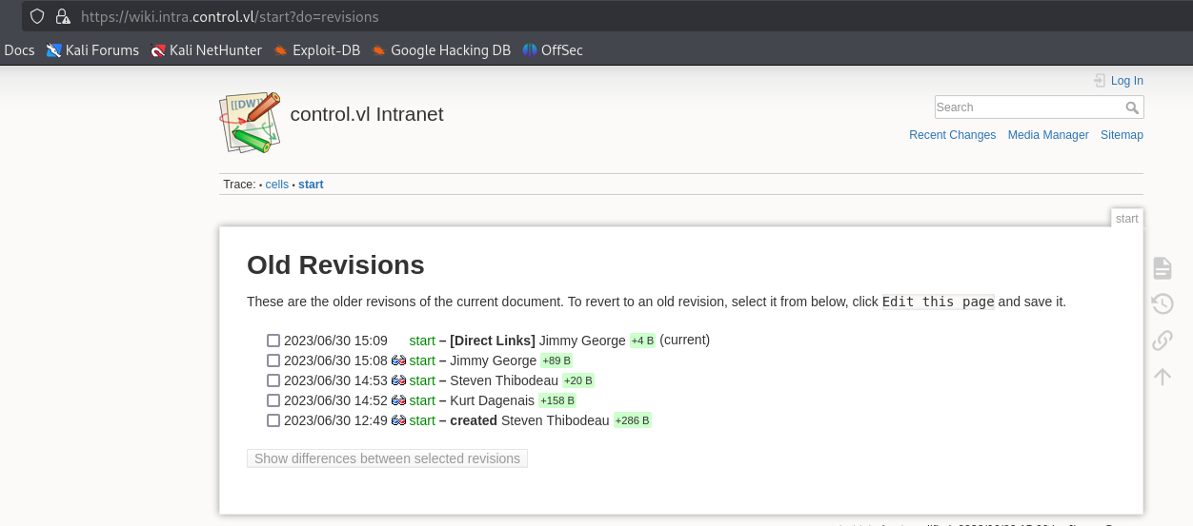Screen dimensions: 1193x526
Task: Click the lock icon in address bar
Action: coord(63,16)
